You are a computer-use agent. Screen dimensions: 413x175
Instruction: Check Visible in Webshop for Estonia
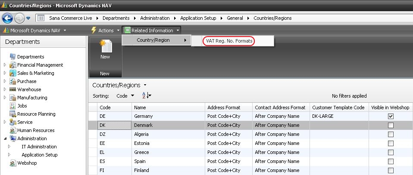click(x=391, y=143)
